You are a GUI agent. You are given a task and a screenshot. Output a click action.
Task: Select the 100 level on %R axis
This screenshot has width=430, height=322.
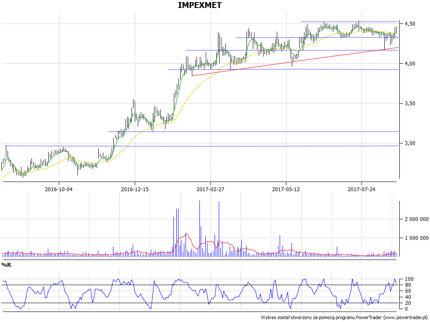[x=408, y=279]
